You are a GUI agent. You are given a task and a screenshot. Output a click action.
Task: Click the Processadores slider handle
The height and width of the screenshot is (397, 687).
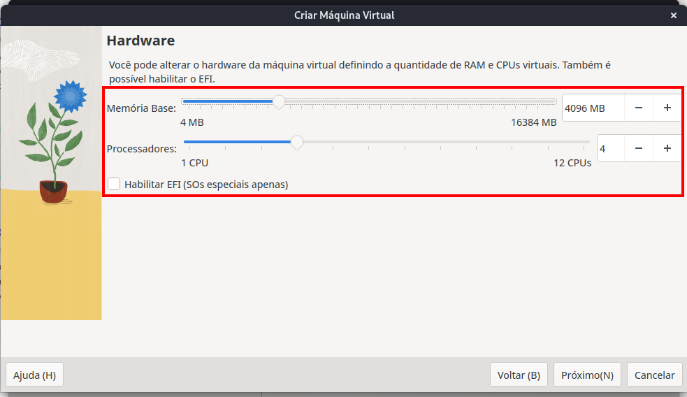coord(297,143)
